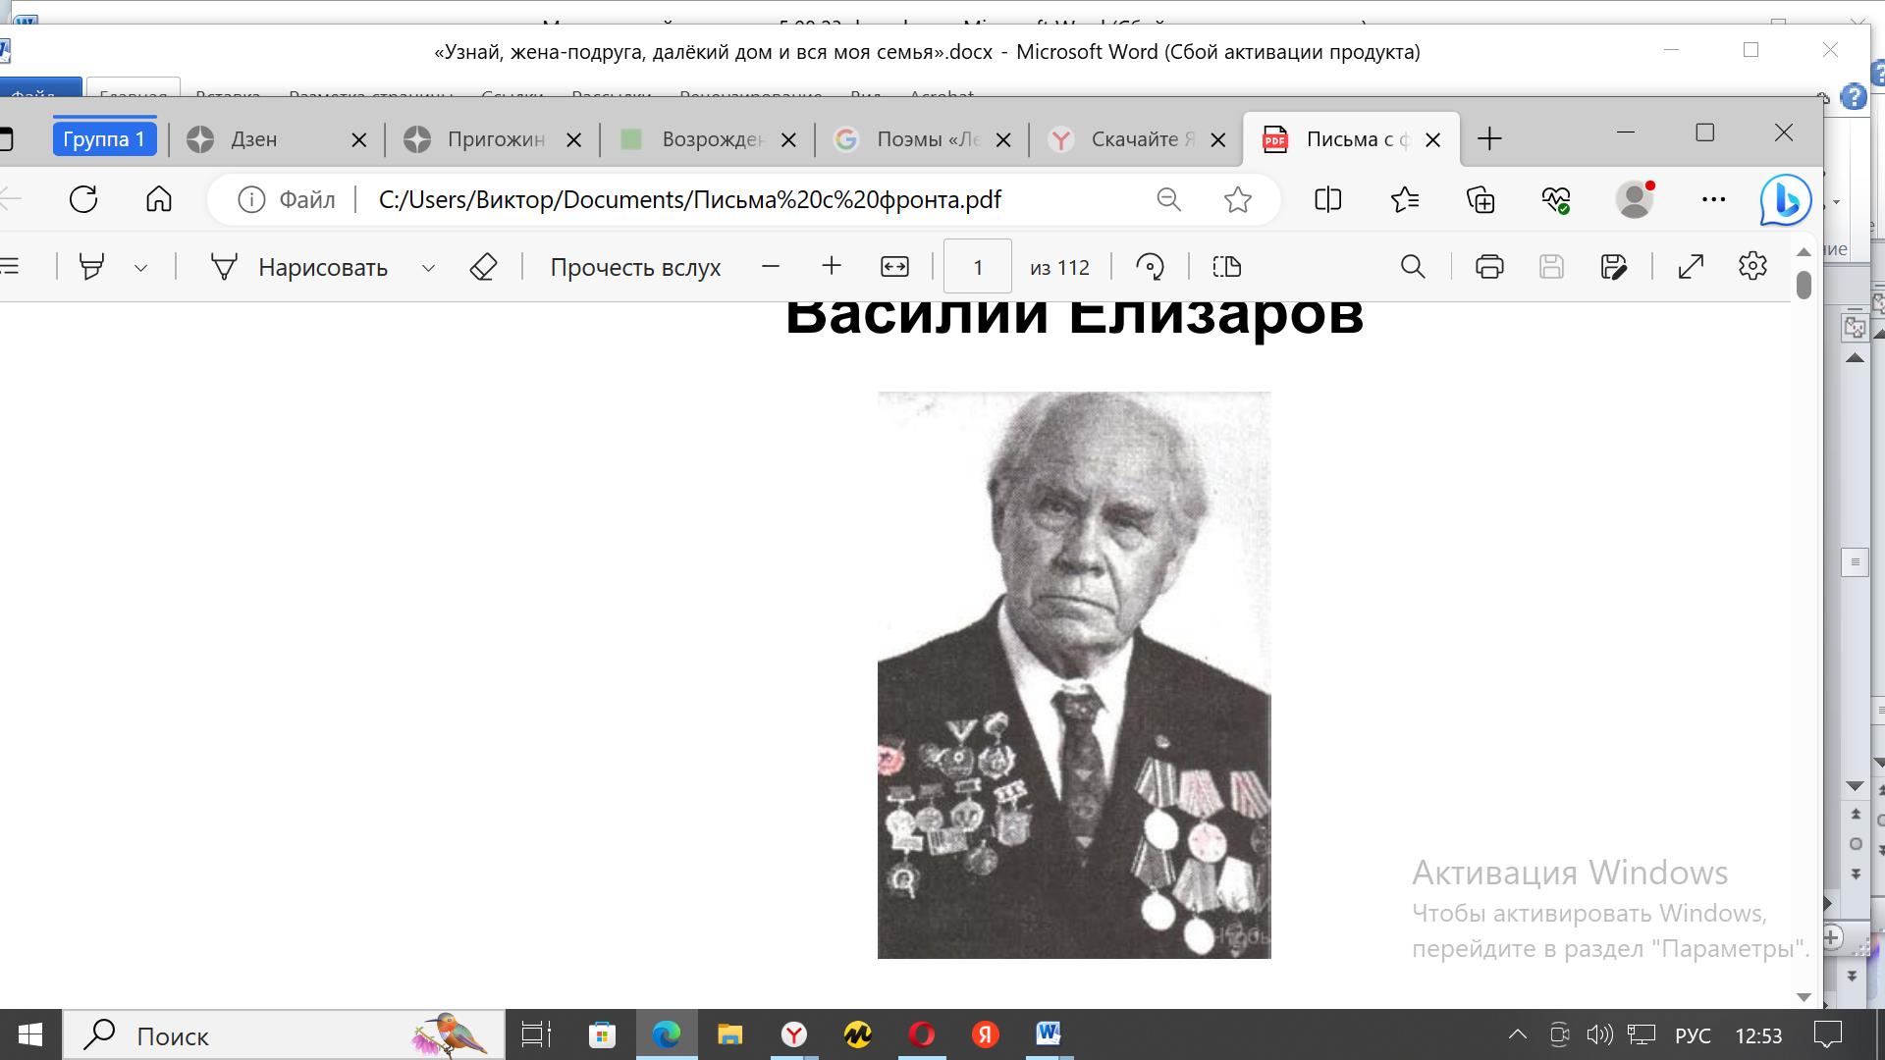This screenshot has width=1885, height=1060.
Task: Open a new Edge tab
Action: coord(1489,138)
